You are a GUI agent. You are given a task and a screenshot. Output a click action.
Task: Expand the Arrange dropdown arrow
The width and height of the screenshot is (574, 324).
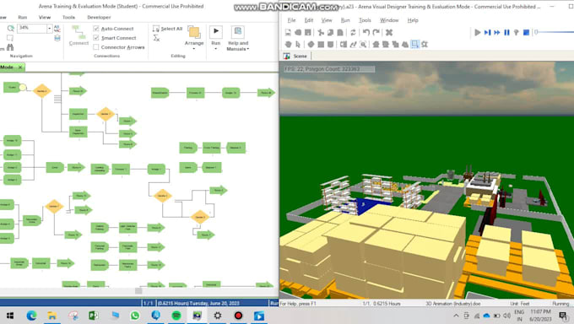[x=194, y=49]
